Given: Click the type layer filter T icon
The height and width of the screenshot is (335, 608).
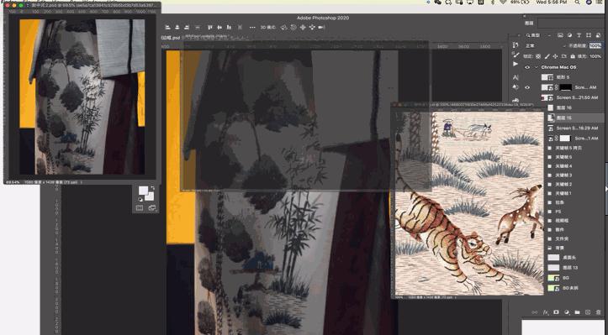Looking at the screenshot, I should tap(579, 35).
